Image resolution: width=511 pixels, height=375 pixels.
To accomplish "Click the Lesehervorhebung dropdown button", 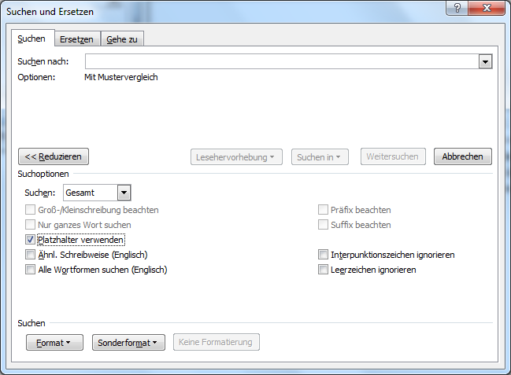I will pyautogui.click(x=237, y=157).
